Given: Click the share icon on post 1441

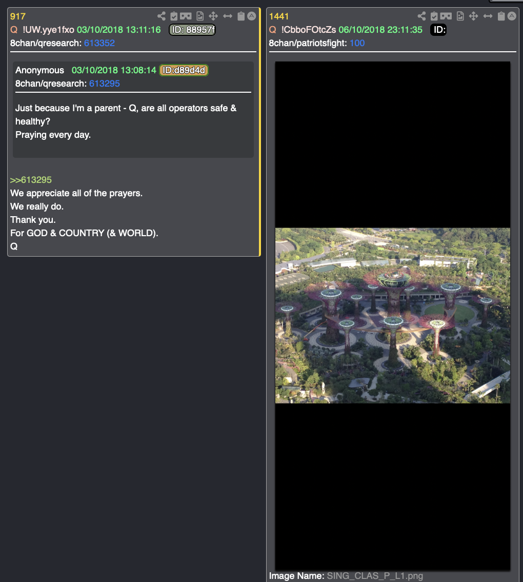Looking at the screenshot, I should click(x=421, y=16).
